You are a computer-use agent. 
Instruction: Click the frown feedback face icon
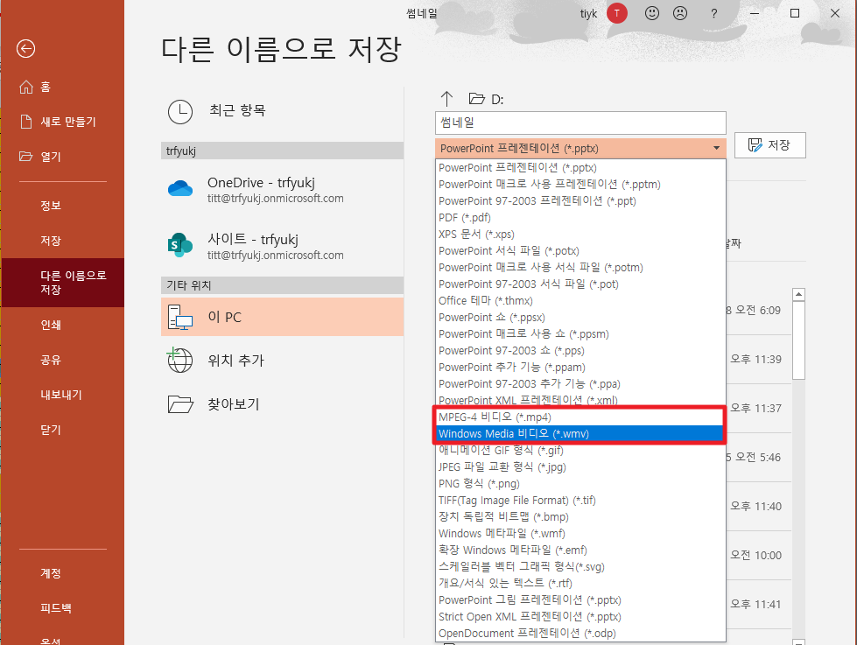point(680,13)
